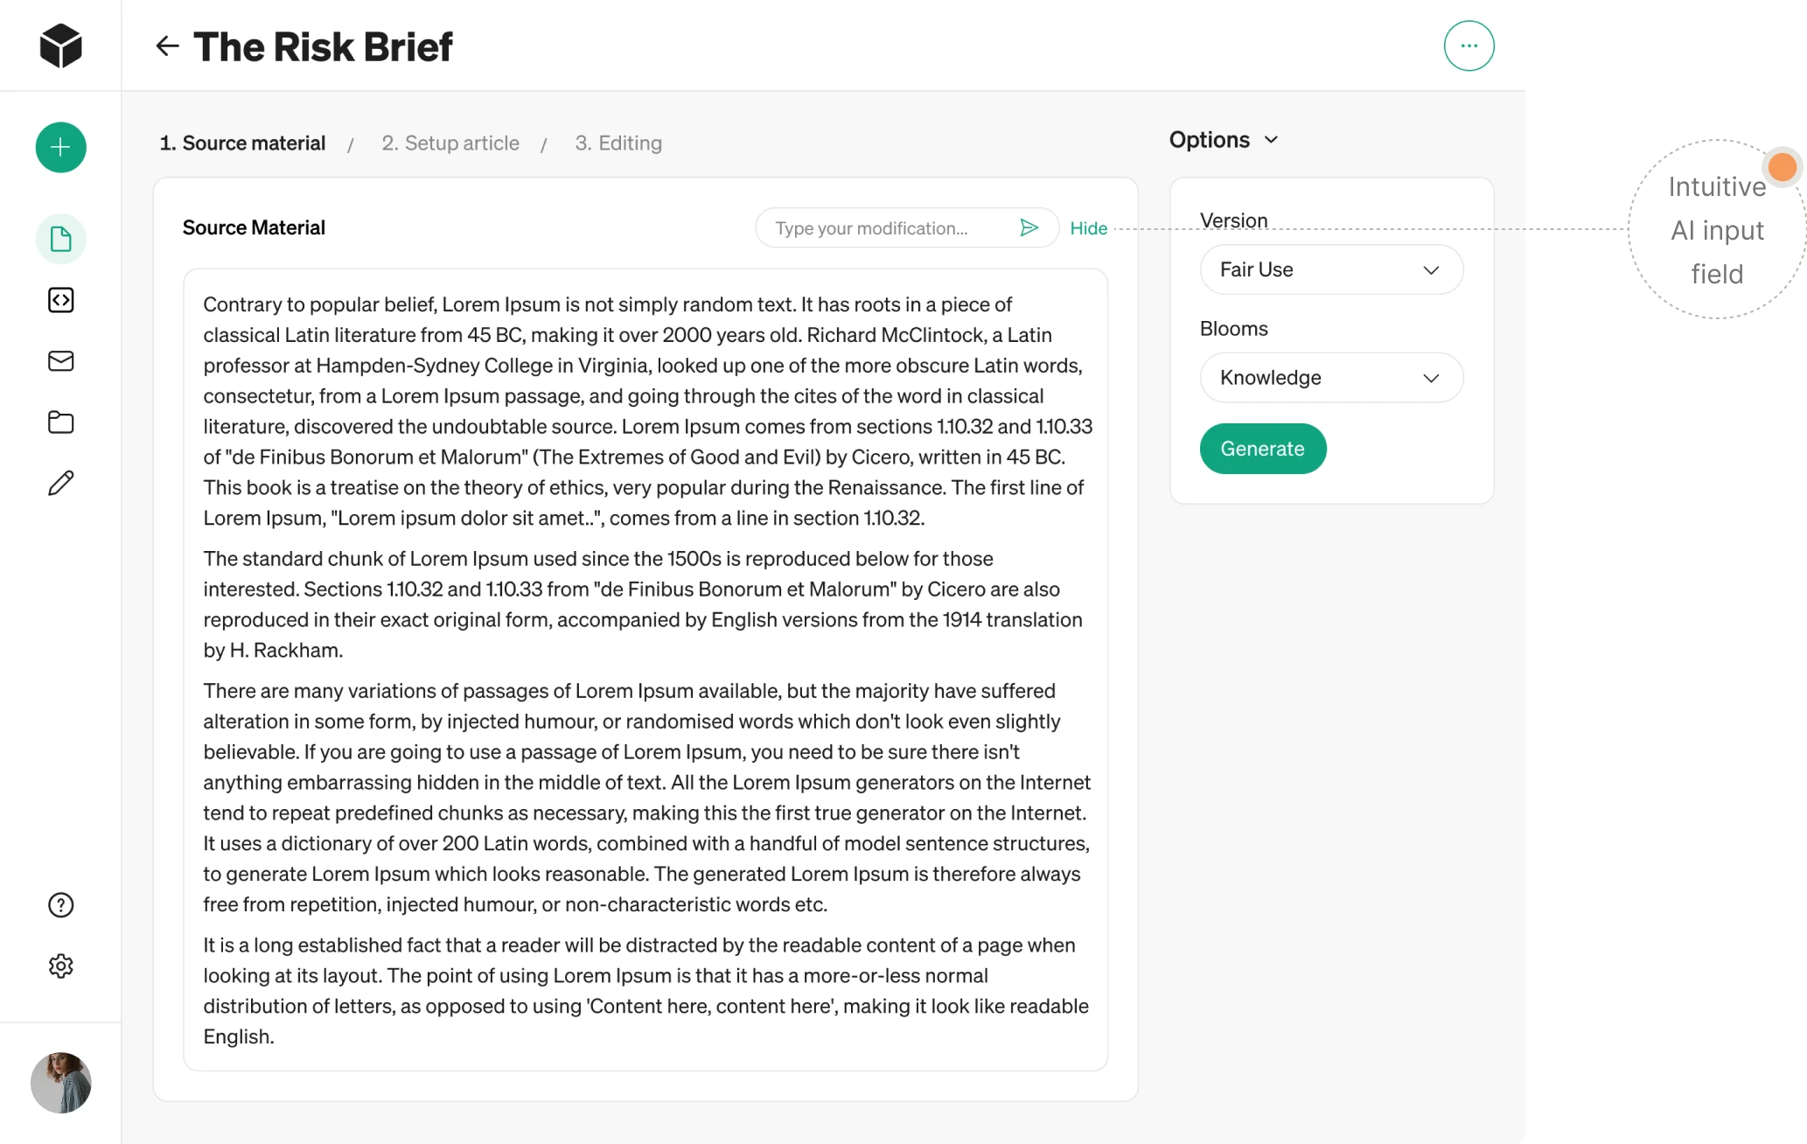The height and width of the screenshot is (1144, 1807).
Task: Hide the Source Material panel
Action: coord(1088,227)
